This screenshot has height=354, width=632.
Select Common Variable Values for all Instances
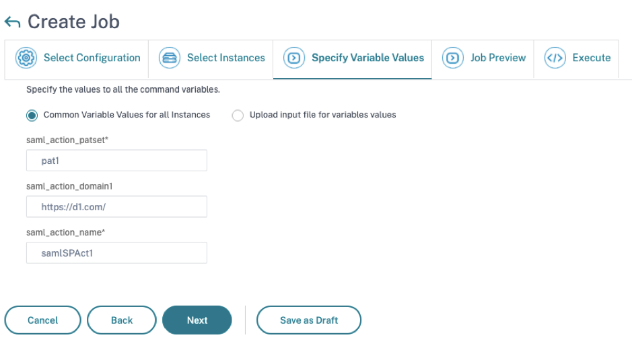coord(32,116)
